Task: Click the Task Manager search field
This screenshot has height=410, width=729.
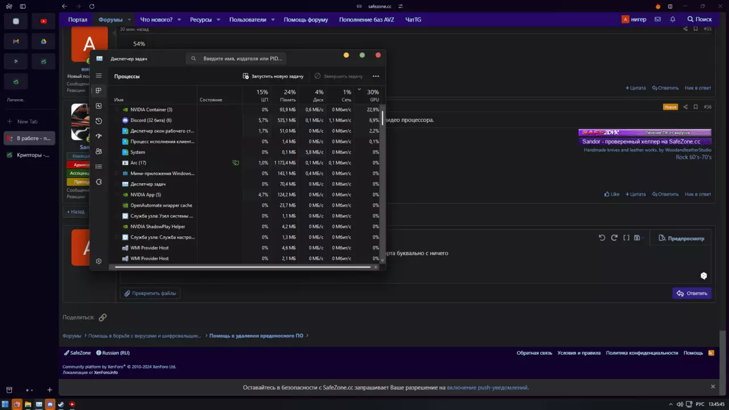Action: click(236, 58)
